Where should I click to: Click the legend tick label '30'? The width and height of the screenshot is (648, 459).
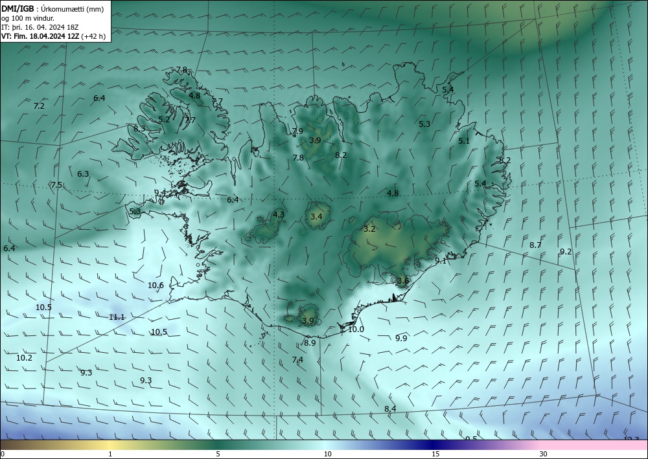(x=544, y=454)
